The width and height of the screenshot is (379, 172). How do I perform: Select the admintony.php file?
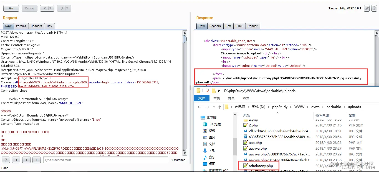(258, 166)
